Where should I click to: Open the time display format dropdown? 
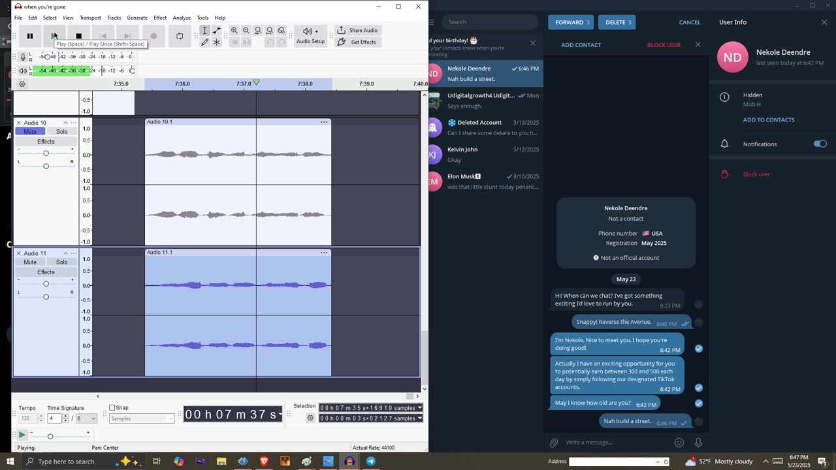281,415
